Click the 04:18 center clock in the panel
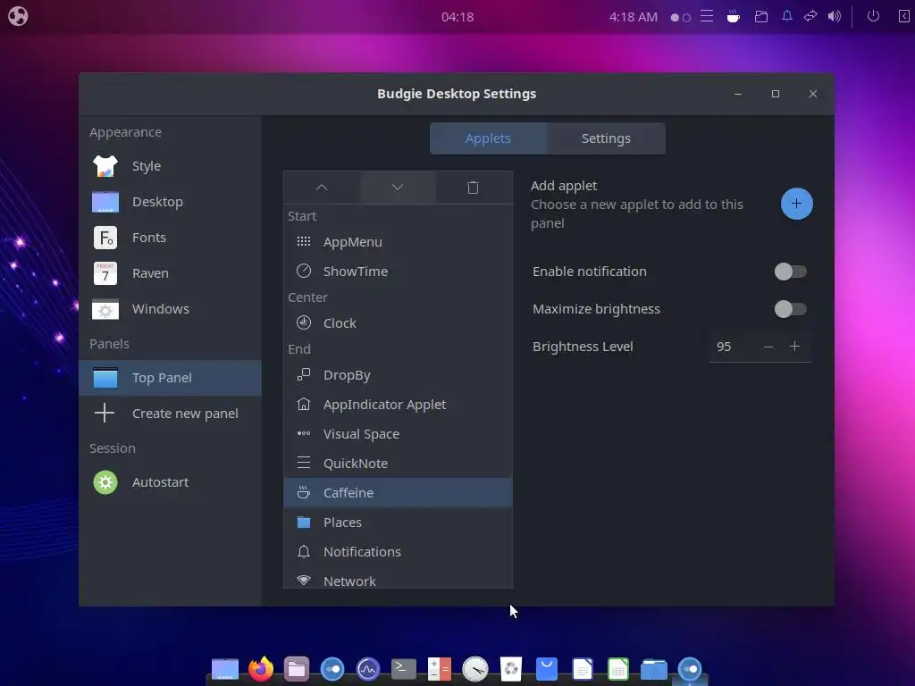The height and width of the screenshot is (686, 915). point(457,17)
